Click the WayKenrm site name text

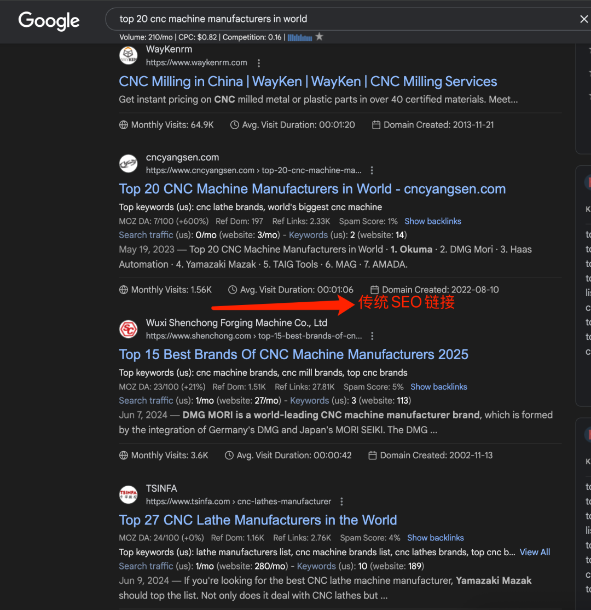[169, 49]
